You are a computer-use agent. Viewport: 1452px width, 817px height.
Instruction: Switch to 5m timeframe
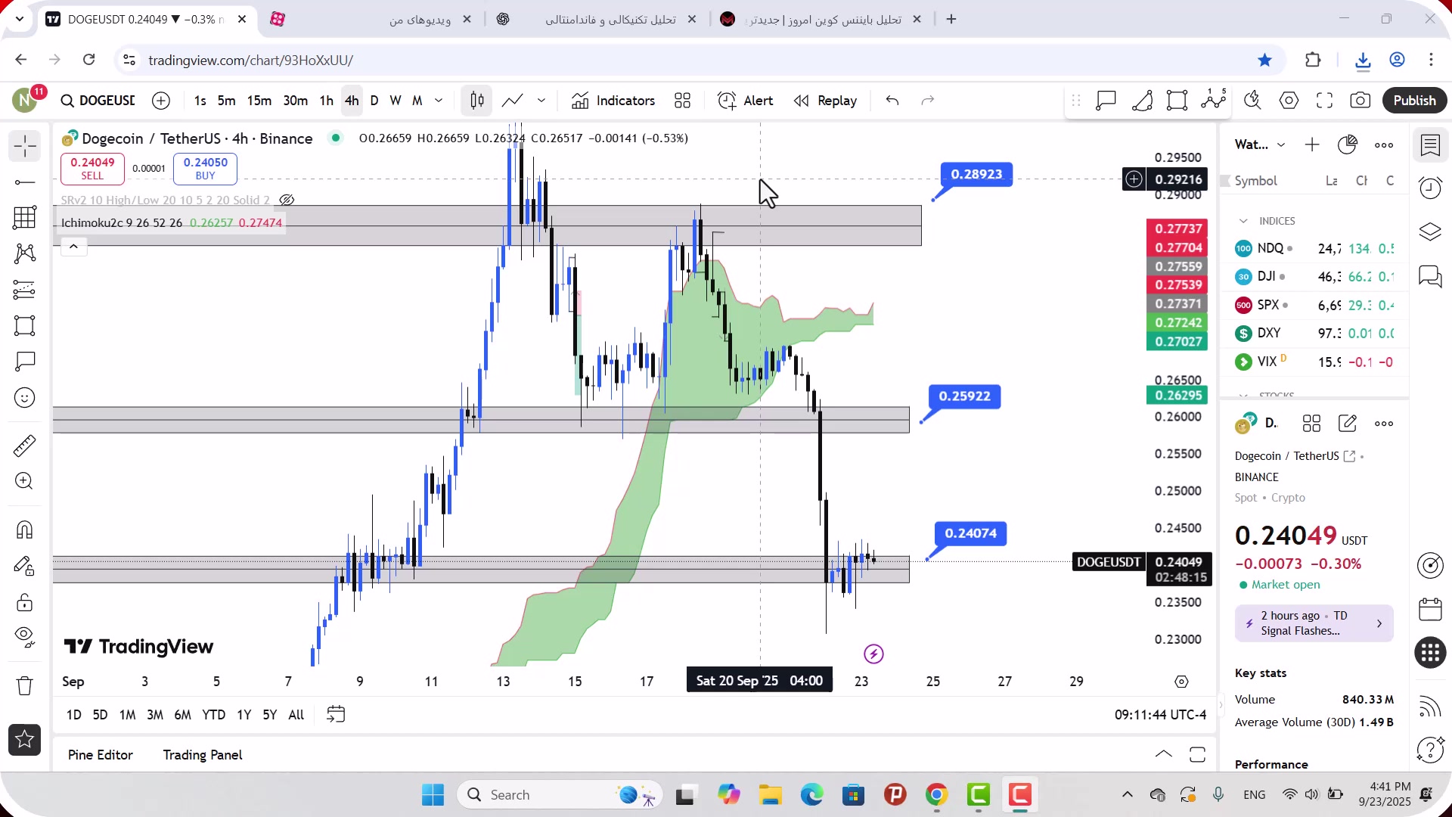coord(226,101)
